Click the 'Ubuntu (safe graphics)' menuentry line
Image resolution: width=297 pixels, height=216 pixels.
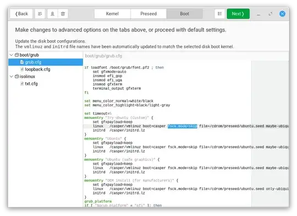point(122,159)
